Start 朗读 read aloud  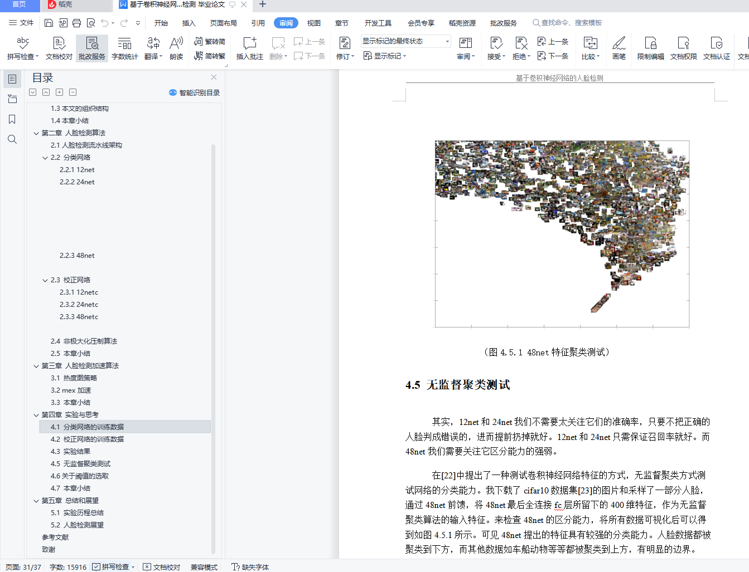pos(176,48)
